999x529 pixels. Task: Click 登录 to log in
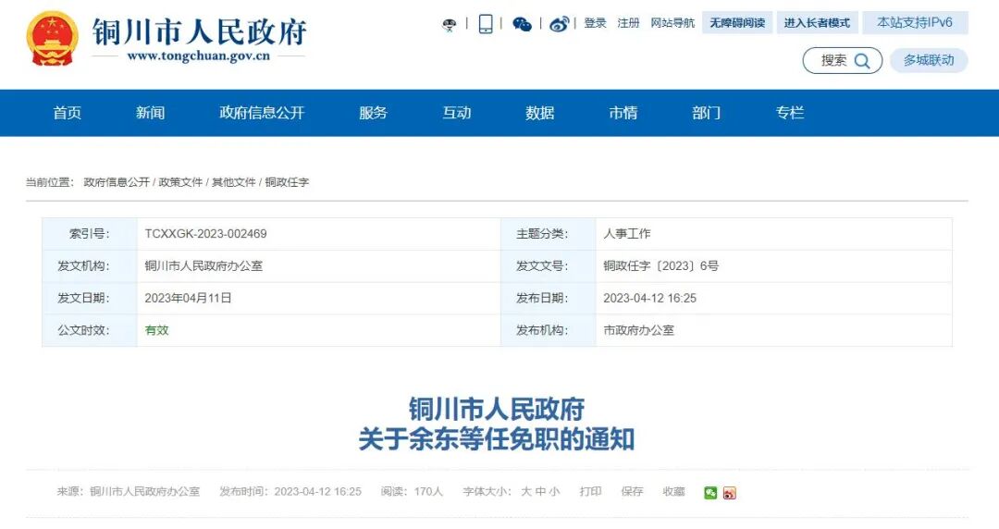[x=595, y=23]
